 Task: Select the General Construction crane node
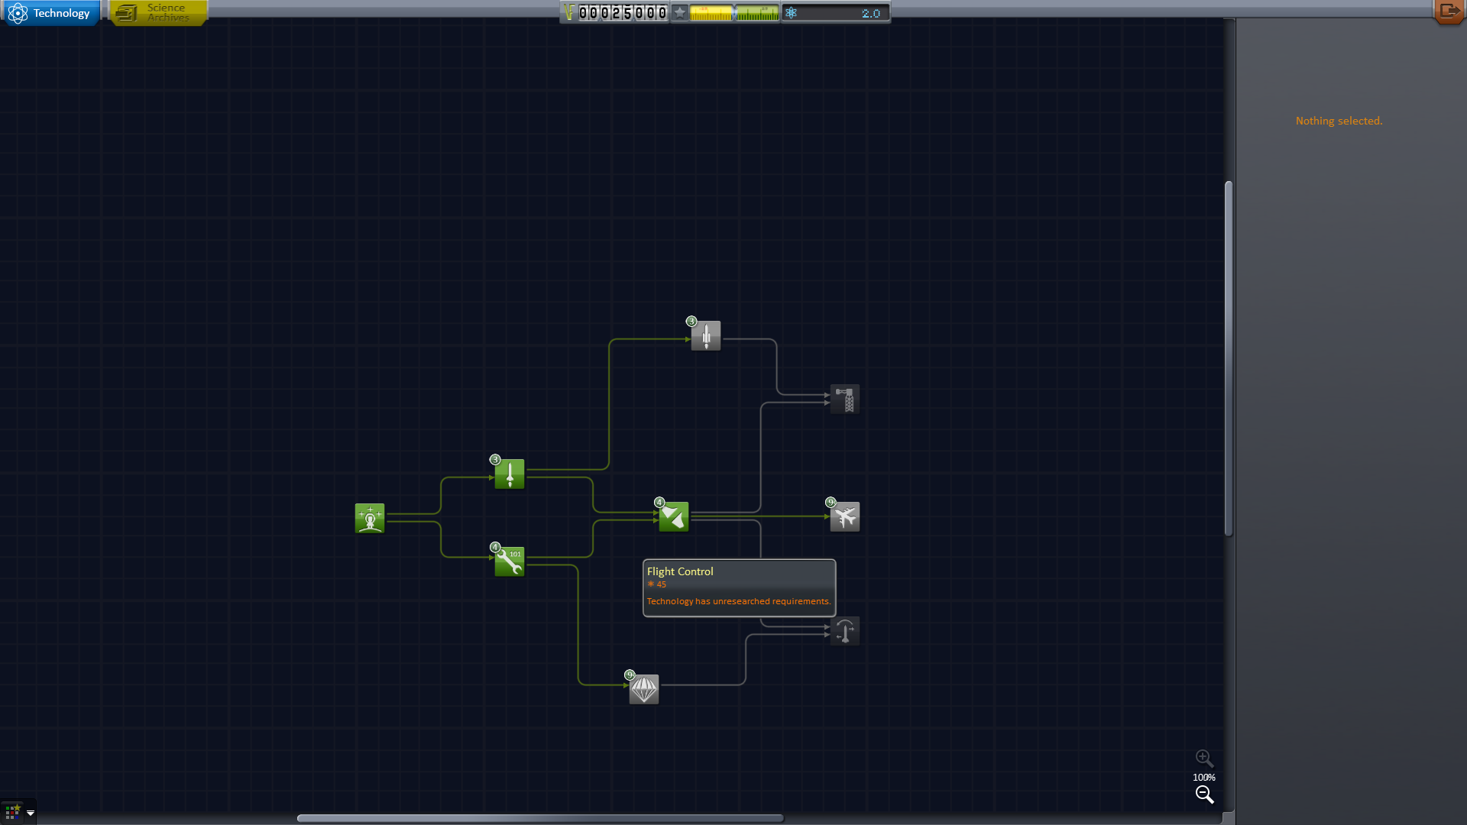(845, 400)
